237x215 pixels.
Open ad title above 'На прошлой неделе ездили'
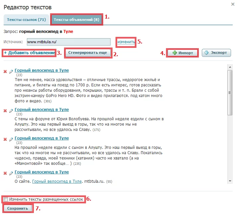42,138
